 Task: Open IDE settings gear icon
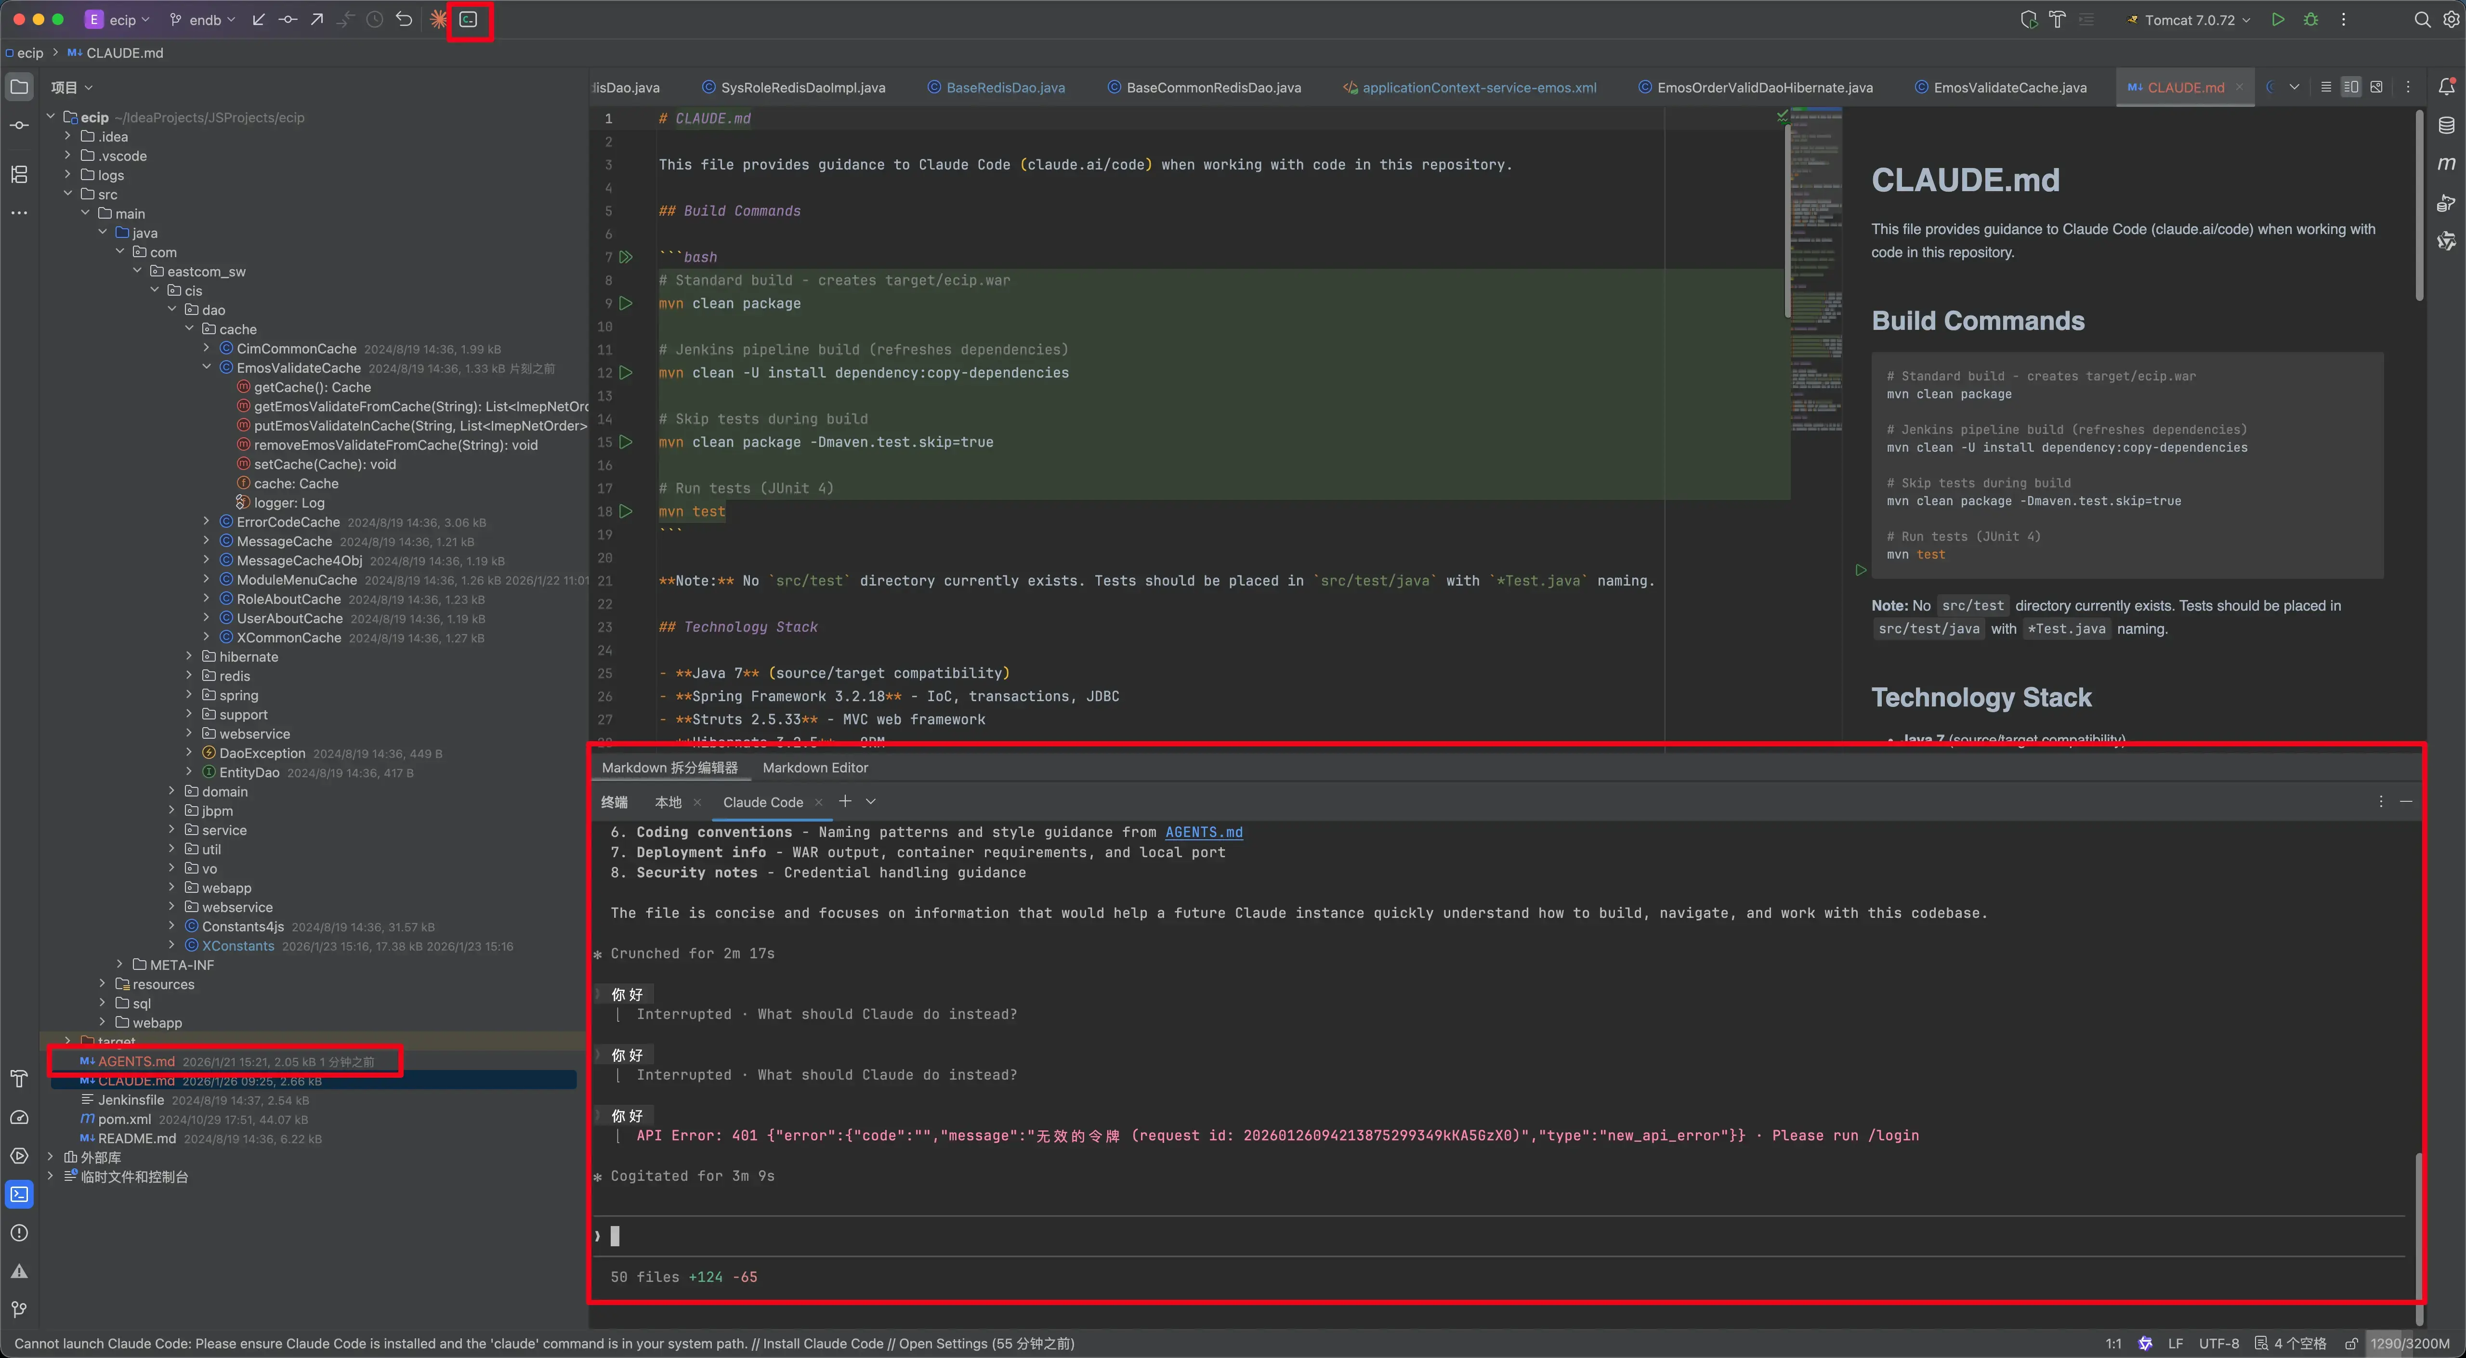click(x=2451, y=19)
